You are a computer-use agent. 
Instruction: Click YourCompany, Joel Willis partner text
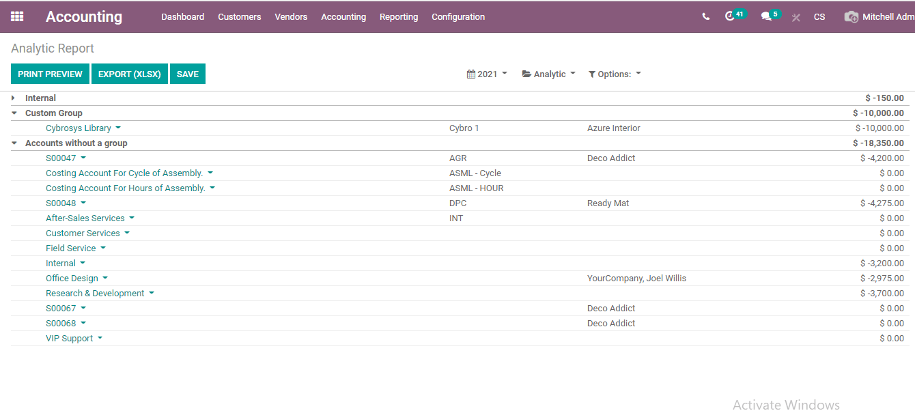pyautogui.click(x=637, y=279)
